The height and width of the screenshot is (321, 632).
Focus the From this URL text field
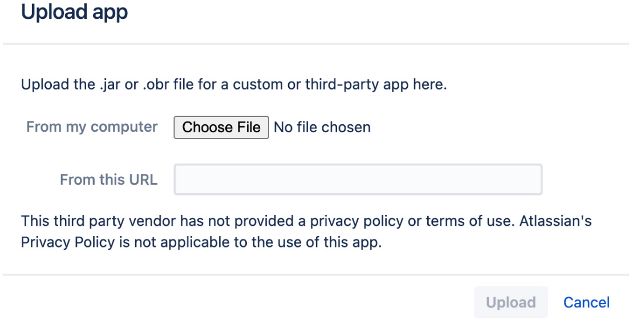tap(358, 179)
